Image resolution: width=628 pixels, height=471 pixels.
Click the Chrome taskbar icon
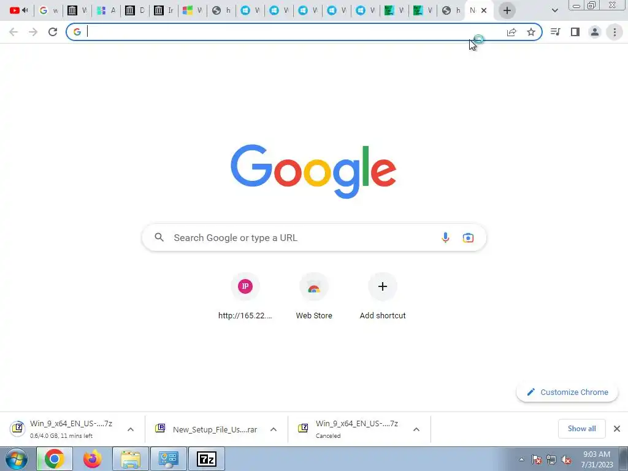click(55, 459)
